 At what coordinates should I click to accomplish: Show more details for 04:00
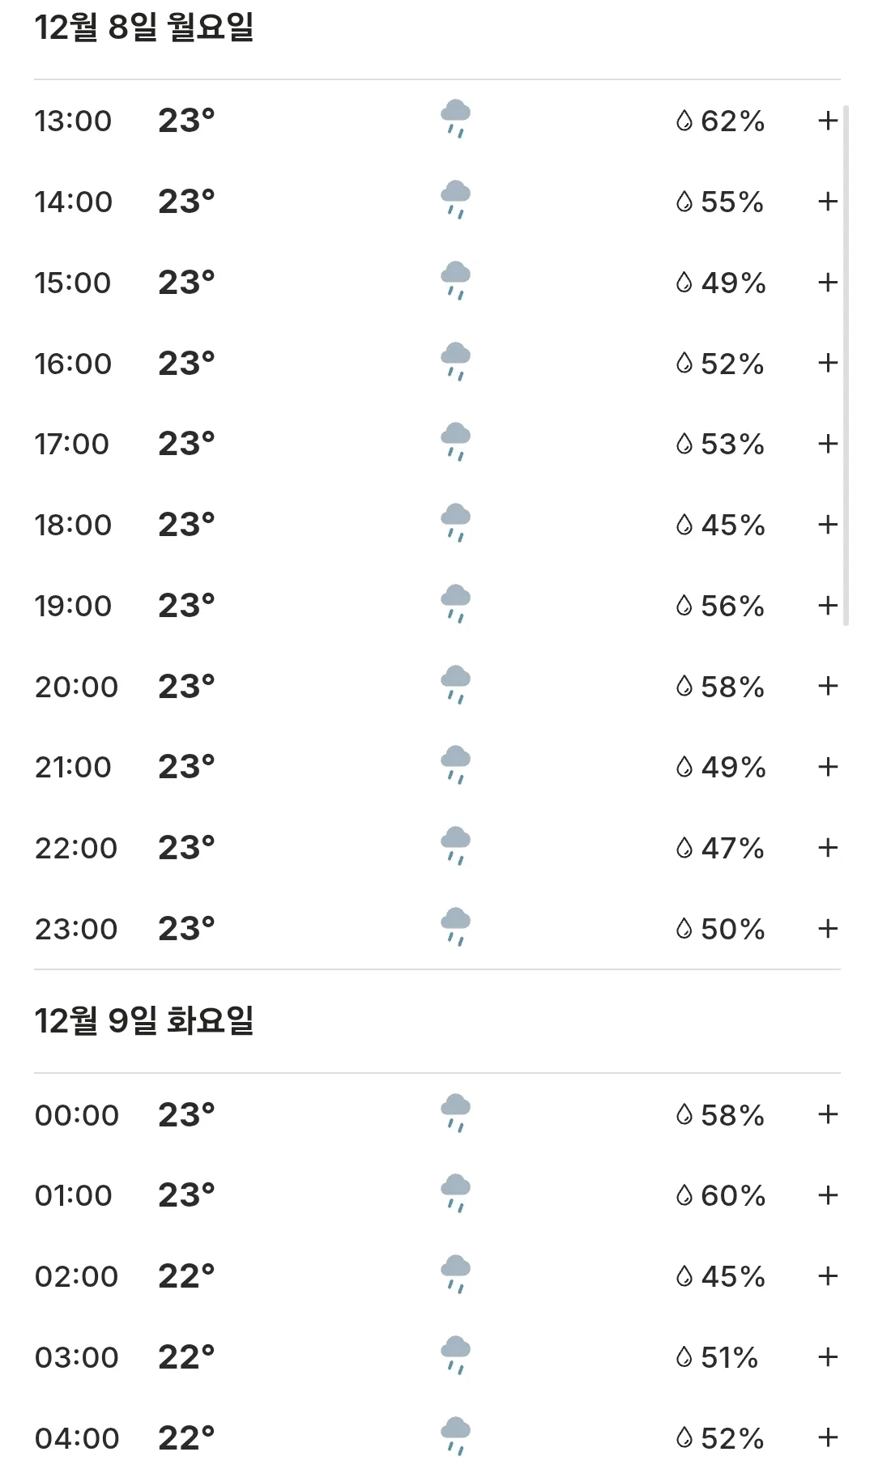coord(828,1437)
